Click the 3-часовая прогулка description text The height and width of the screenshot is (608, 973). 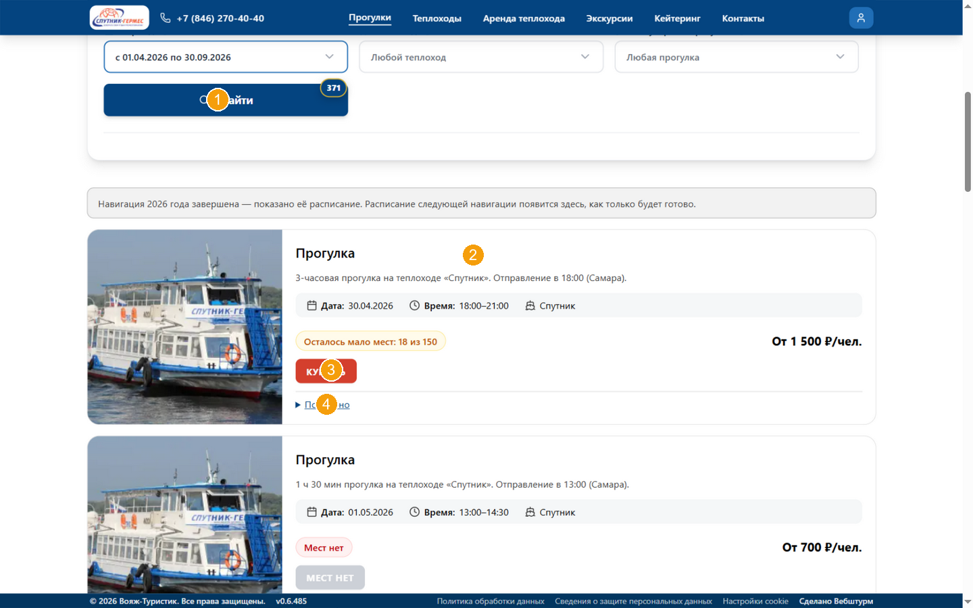point(461,278)
